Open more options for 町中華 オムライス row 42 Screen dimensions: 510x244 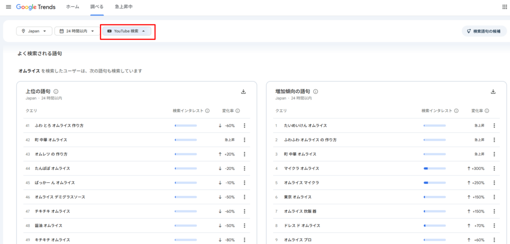tap(245, 140)
